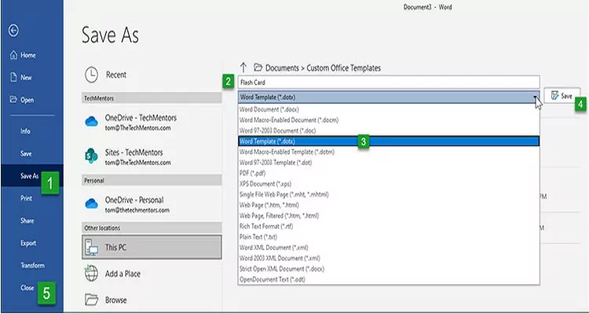Click the Browse label
This screenshot has height=314, width=589.
point(115,300)
